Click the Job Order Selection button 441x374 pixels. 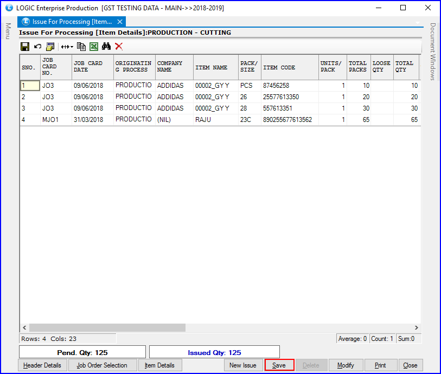102,365
